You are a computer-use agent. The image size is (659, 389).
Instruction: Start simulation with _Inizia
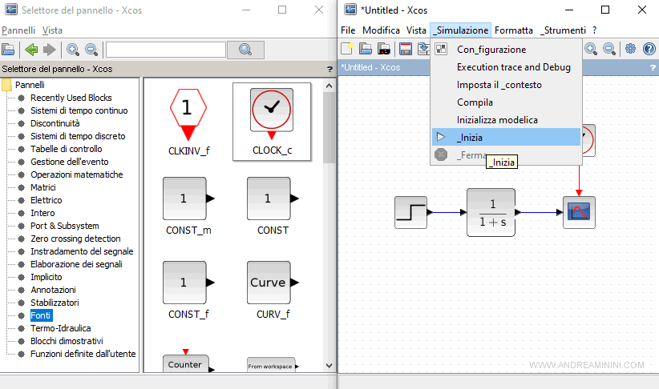pos(506,137)
